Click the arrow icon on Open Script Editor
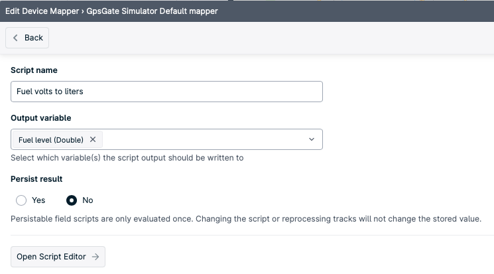 coord(95,257)
